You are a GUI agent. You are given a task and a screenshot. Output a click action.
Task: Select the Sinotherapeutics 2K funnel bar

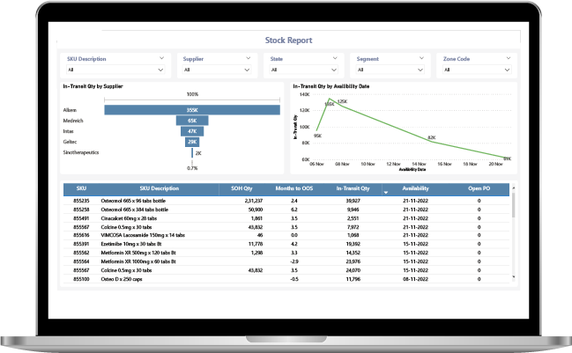tap(192, 152)
